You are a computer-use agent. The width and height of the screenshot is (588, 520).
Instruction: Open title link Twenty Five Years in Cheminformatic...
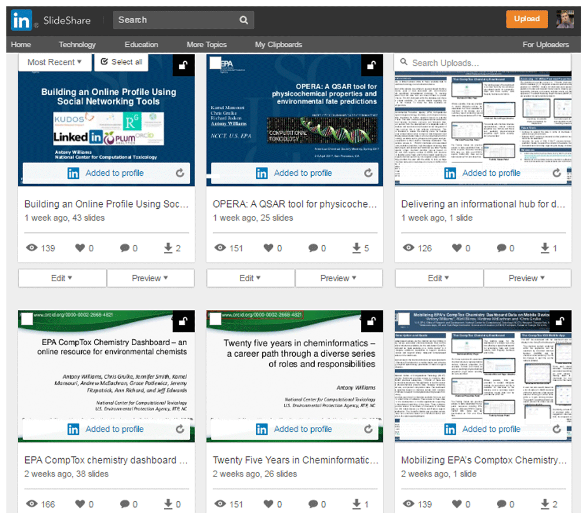click(296, 460)
